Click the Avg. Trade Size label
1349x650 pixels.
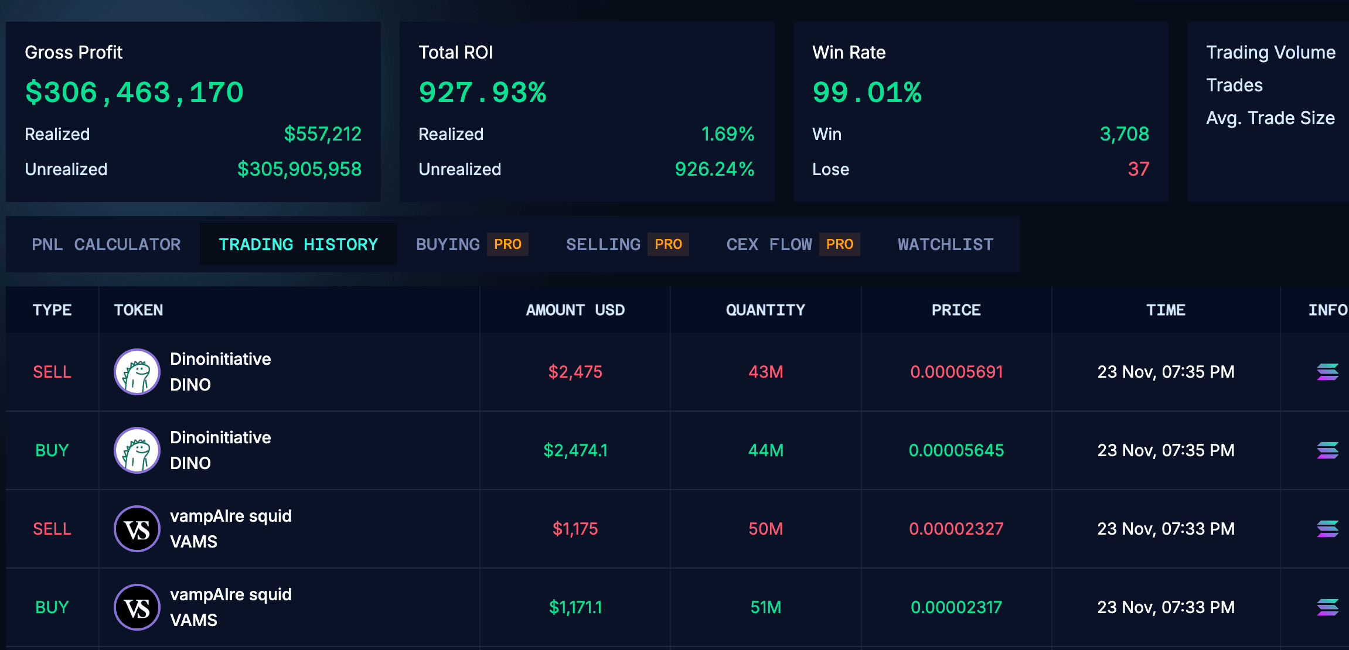tap(1270, 118)
